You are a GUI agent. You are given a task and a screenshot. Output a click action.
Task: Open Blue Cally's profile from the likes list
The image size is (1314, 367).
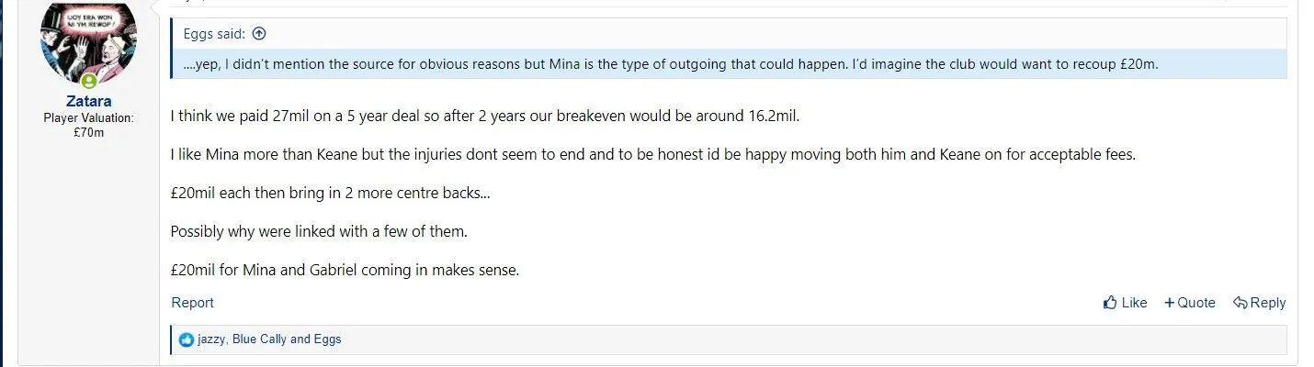tap(259, 339)
